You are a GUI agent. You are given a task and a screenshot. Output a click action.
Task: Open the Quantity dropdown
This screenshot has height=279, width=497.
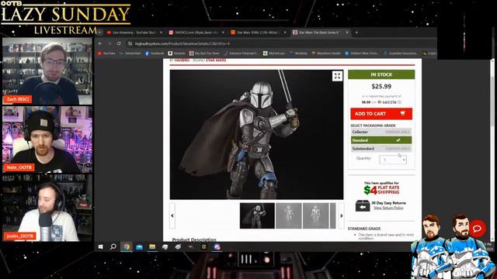(x=393, y=160)
